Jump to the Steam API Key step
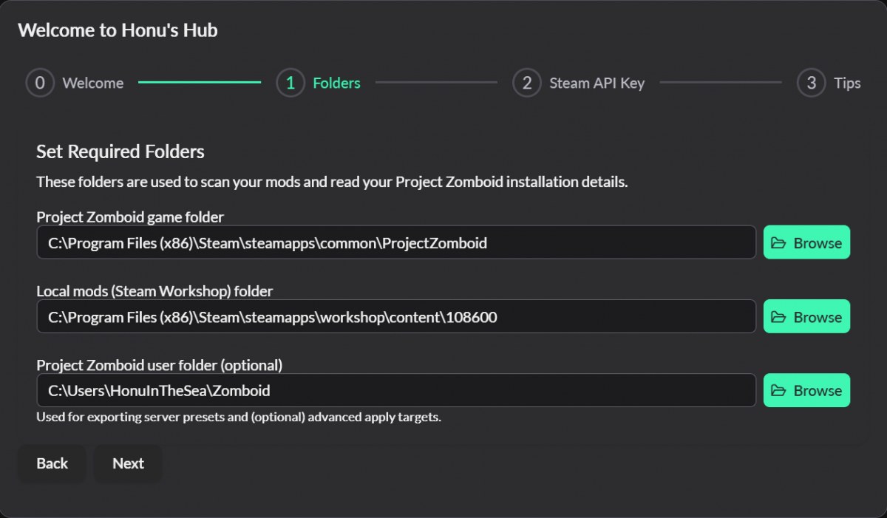The image size is (887, 518). click(597, 84)
